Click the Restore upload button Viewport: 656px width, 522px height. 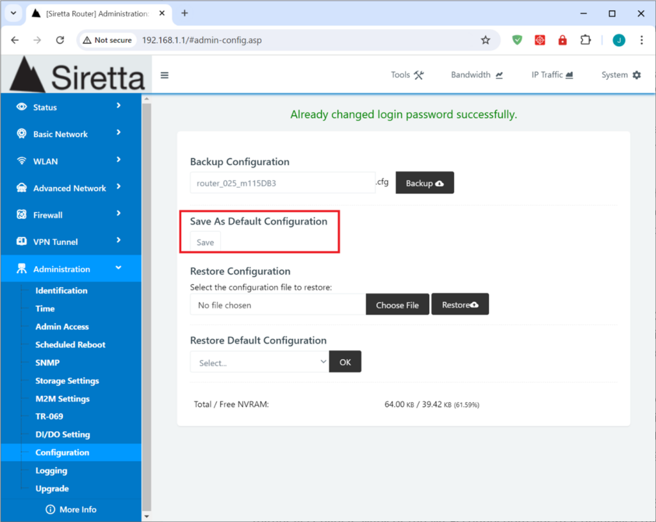[x=460, y=304]
